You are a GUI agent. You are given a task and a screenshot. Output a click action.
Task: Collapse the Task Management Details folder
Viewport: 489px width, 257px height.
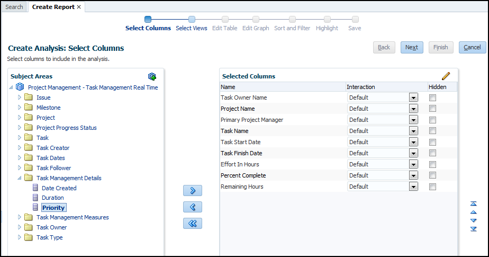[x=20, y=178]
